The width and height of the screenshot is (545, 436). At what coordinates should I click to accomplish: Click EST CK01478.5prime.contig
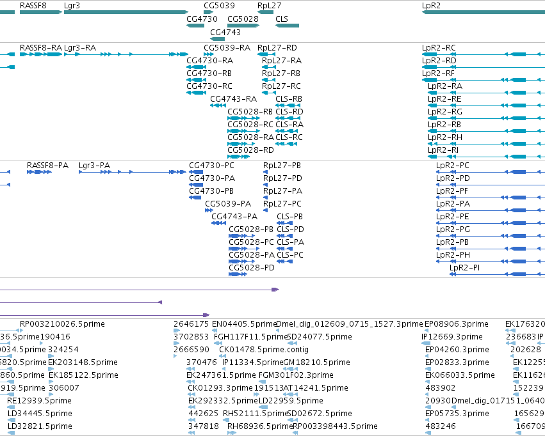[264, 350]
